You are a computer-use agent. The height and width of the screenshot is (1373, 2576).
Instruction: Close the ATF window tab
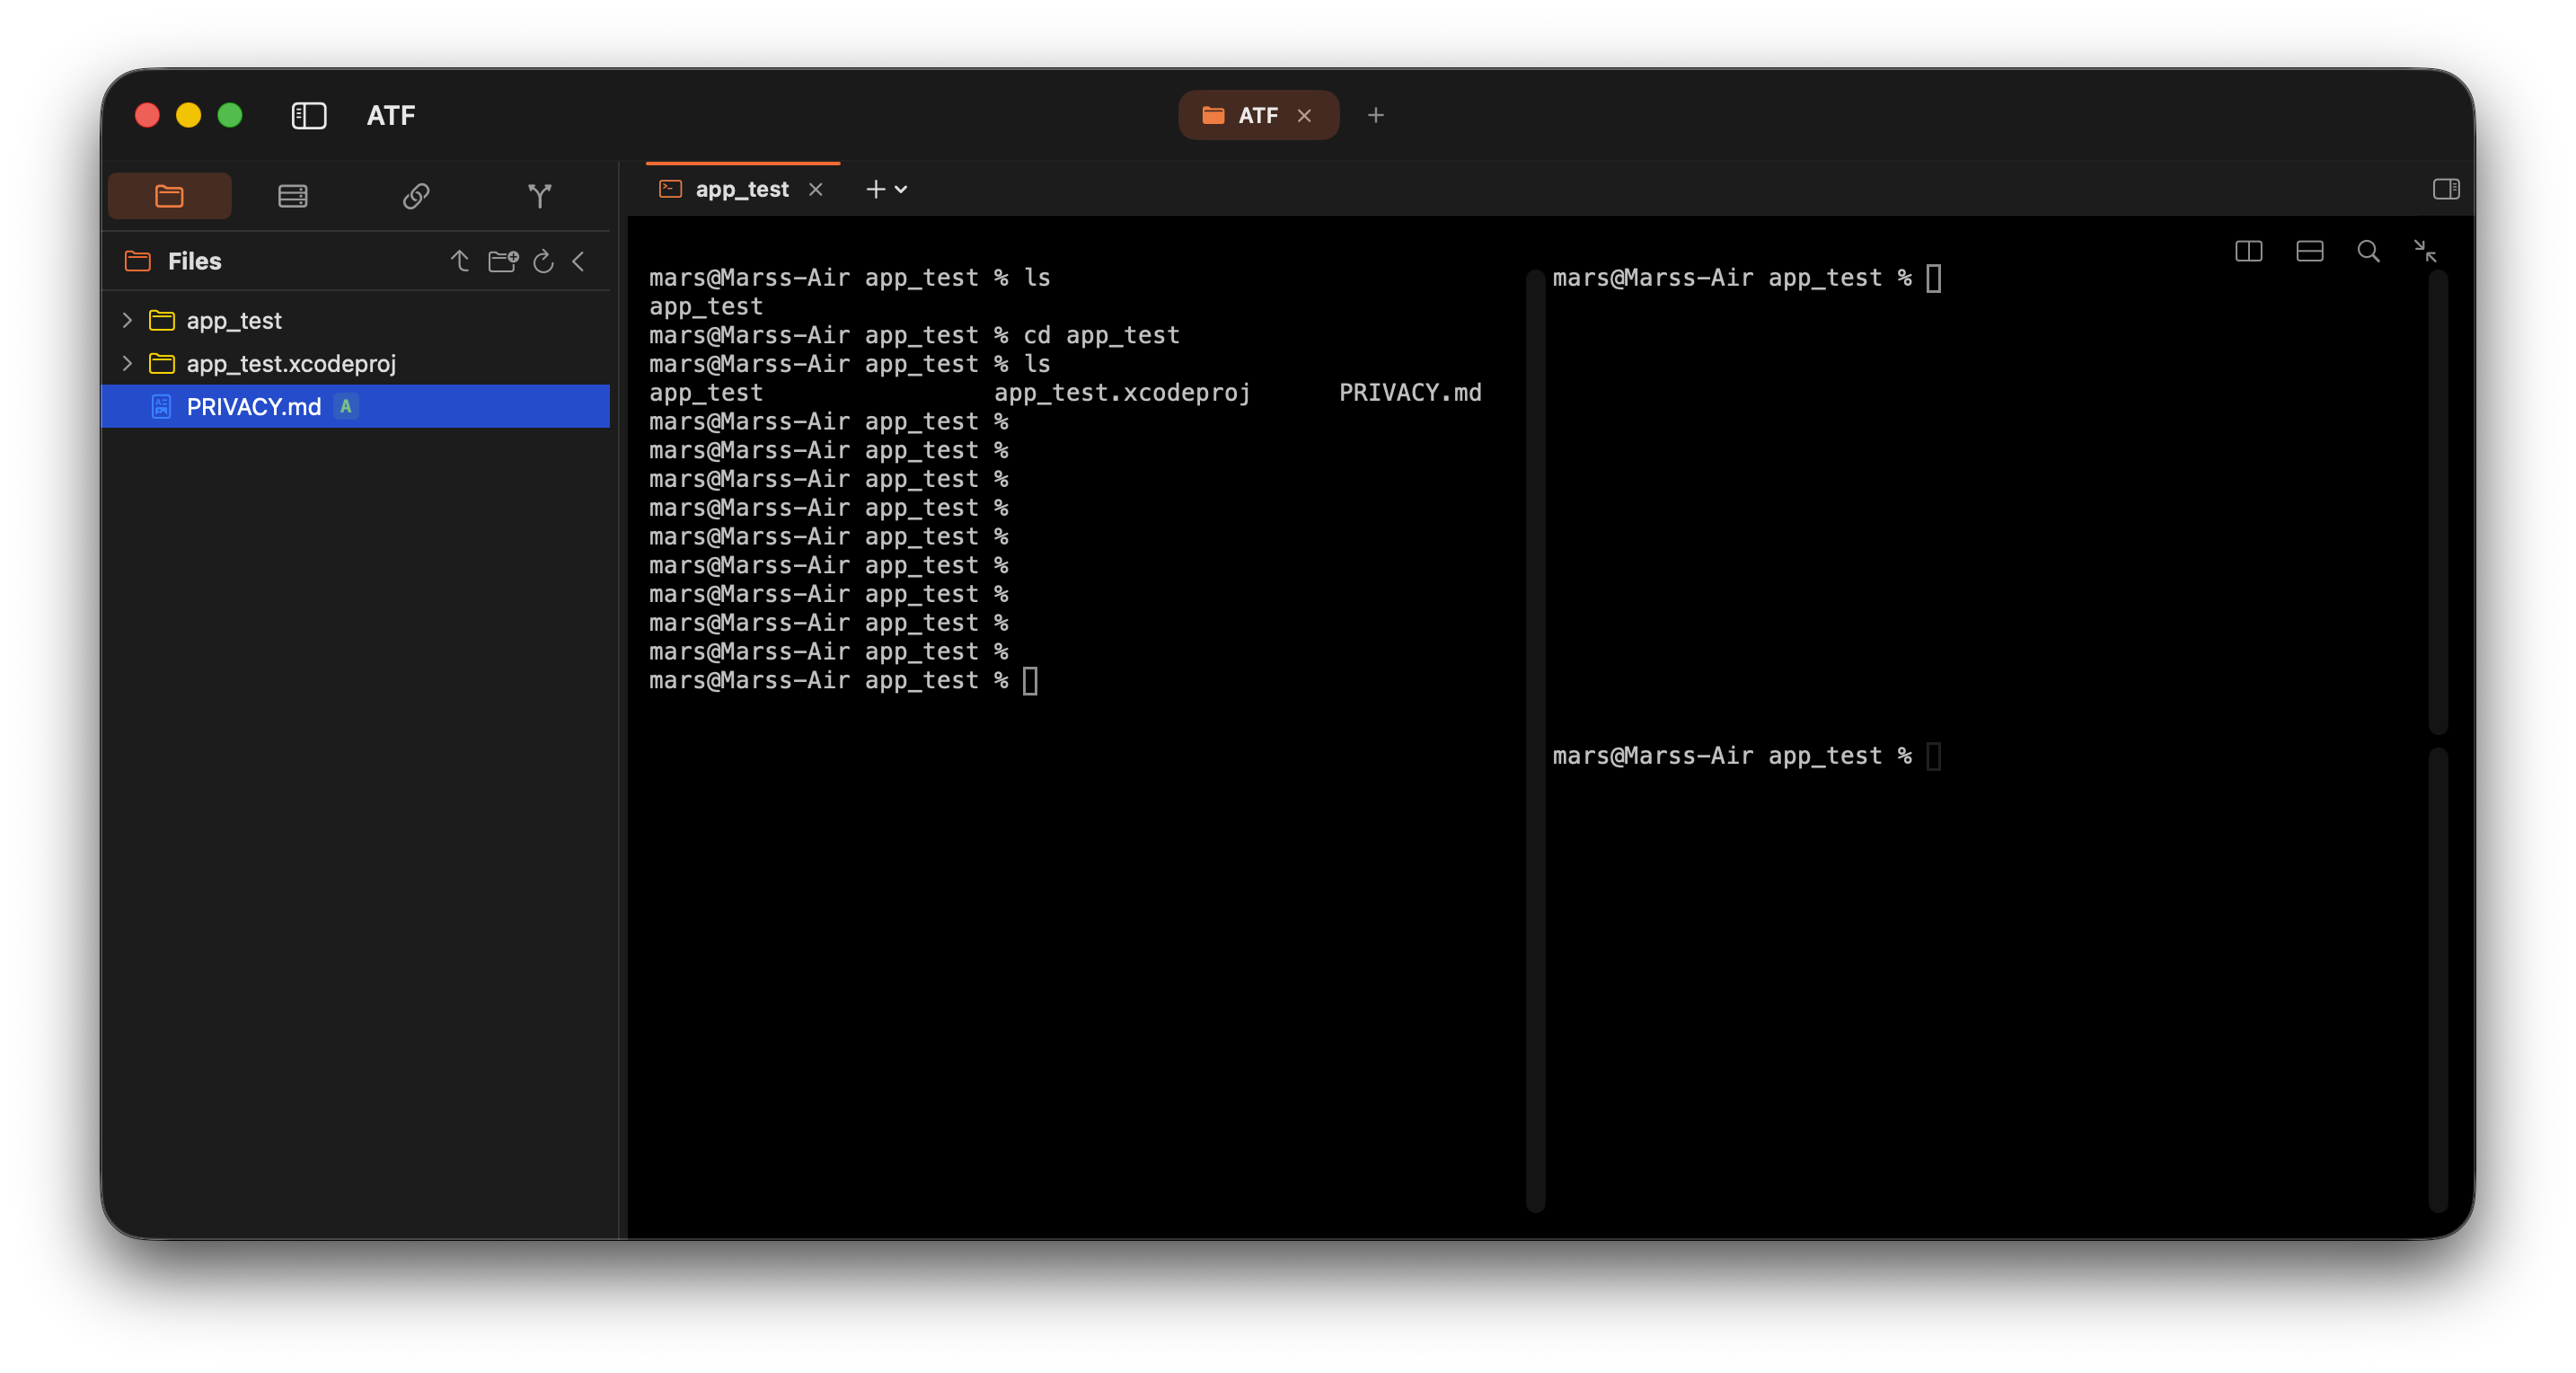click(x=1305, y=116)
